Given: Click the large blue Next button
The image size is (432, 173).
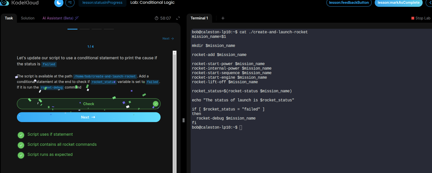Looking at the screenshot, I should [x=89, y=117].
